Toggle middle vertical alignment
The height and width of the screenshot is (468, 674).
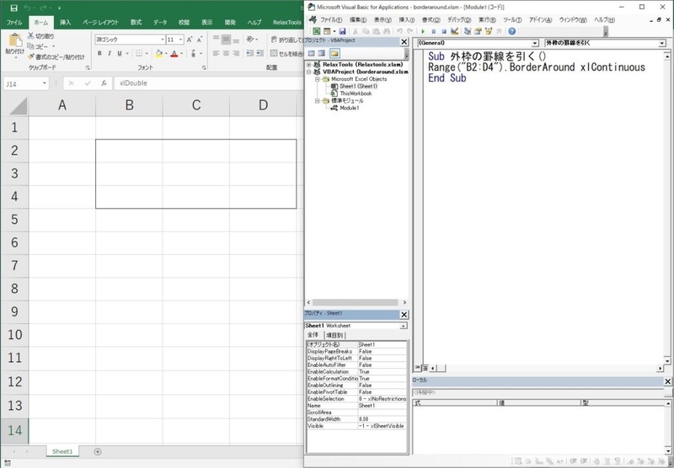[x=226, y=40]
